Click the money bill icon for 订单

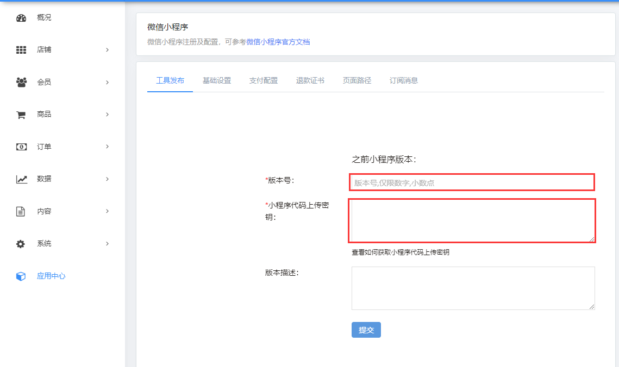21,147
